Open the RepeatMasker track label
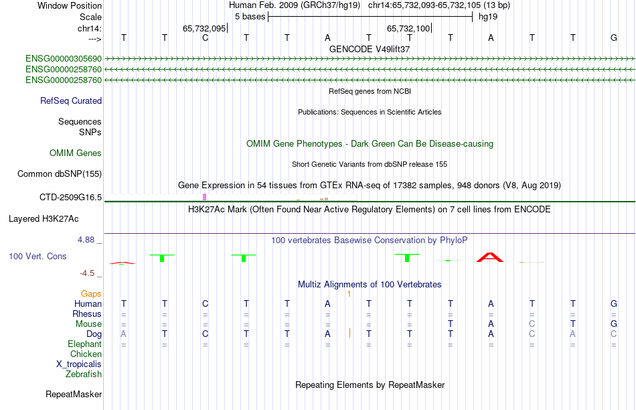 click(74, 394)
